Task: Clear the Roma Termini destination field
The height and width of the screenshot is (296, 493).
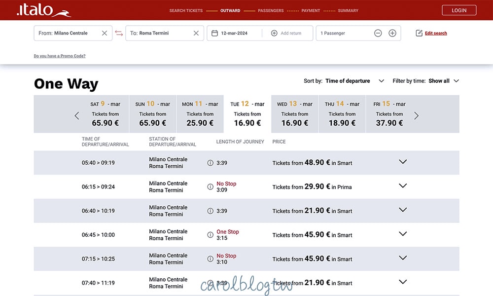Action: tap(196, 33)
